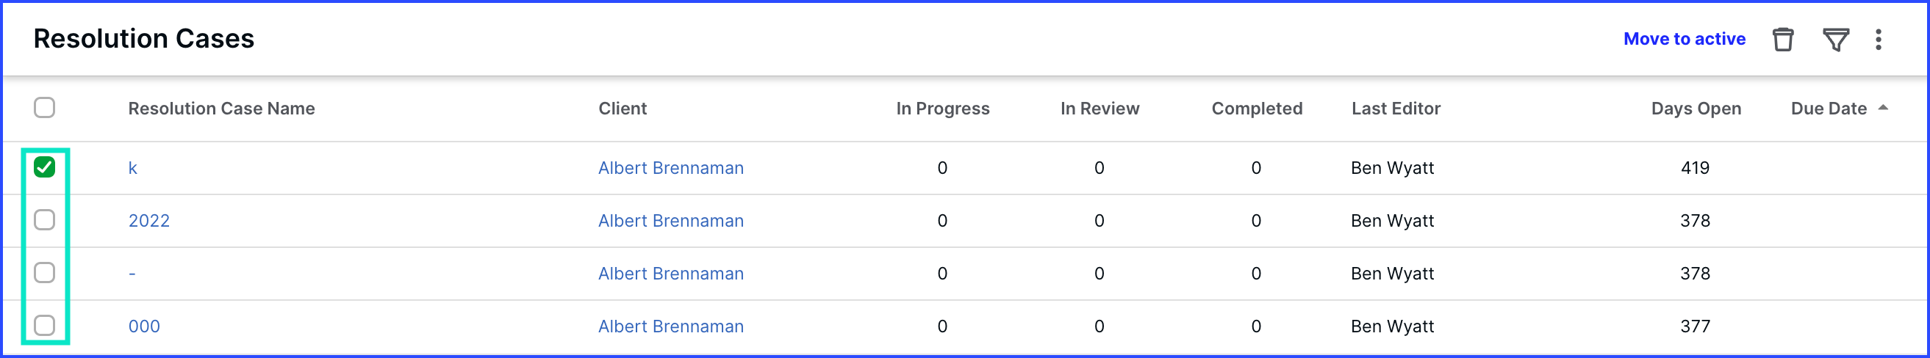
Task: Tick the checkbox for the dash case
Action: [45, 273]
